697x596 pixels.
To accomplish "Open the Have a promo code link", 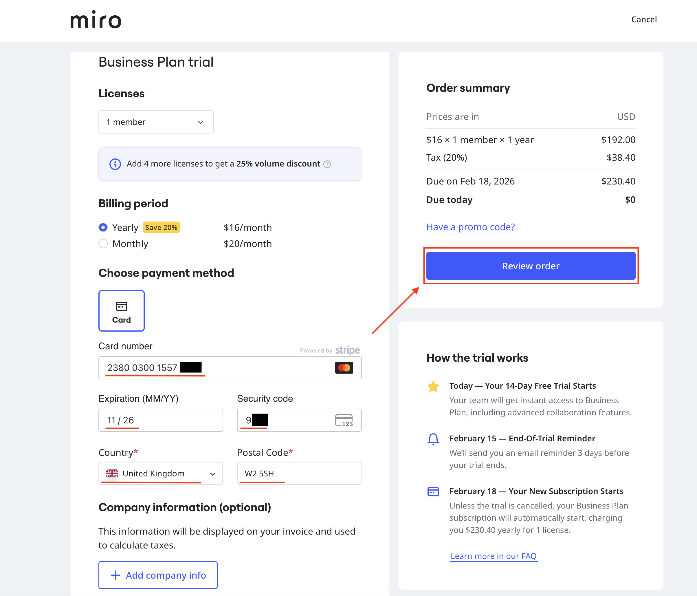I will pyautogui.click(x=470, y=227).
